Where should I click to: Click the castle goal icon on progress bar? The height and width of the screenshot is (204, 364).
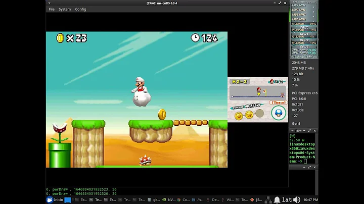pos(282,95)
